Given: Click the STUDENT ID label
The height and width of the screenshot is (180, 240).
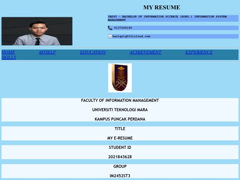Looking at the screenshot, I should pyautogui.click(x=120, y=148).
